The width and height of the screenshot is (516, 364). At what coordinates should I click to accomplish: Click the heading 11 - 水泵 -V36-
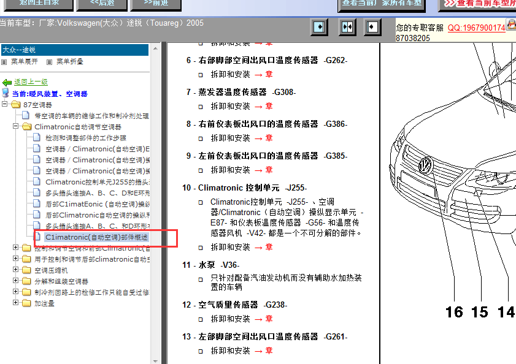211,265
